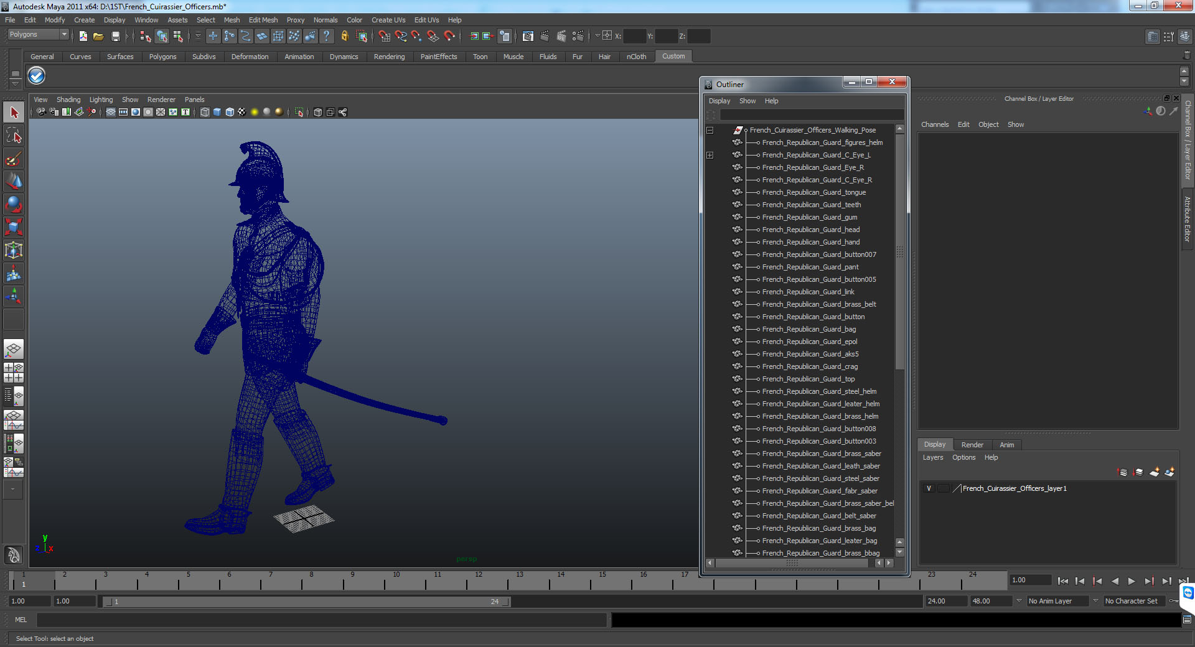Screen dimensions: 1195x647
Task: Switch to Persp/Outliner layout
Action: pos(14,396)
